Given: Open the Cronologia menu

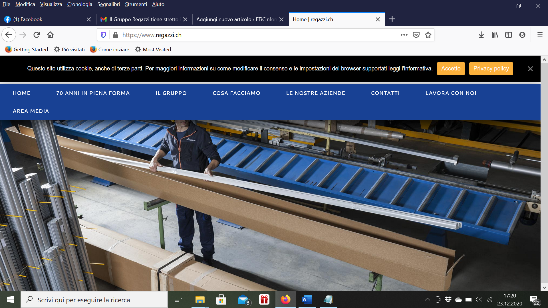Looking at the screenshot, I should click(x=80, y=4).
